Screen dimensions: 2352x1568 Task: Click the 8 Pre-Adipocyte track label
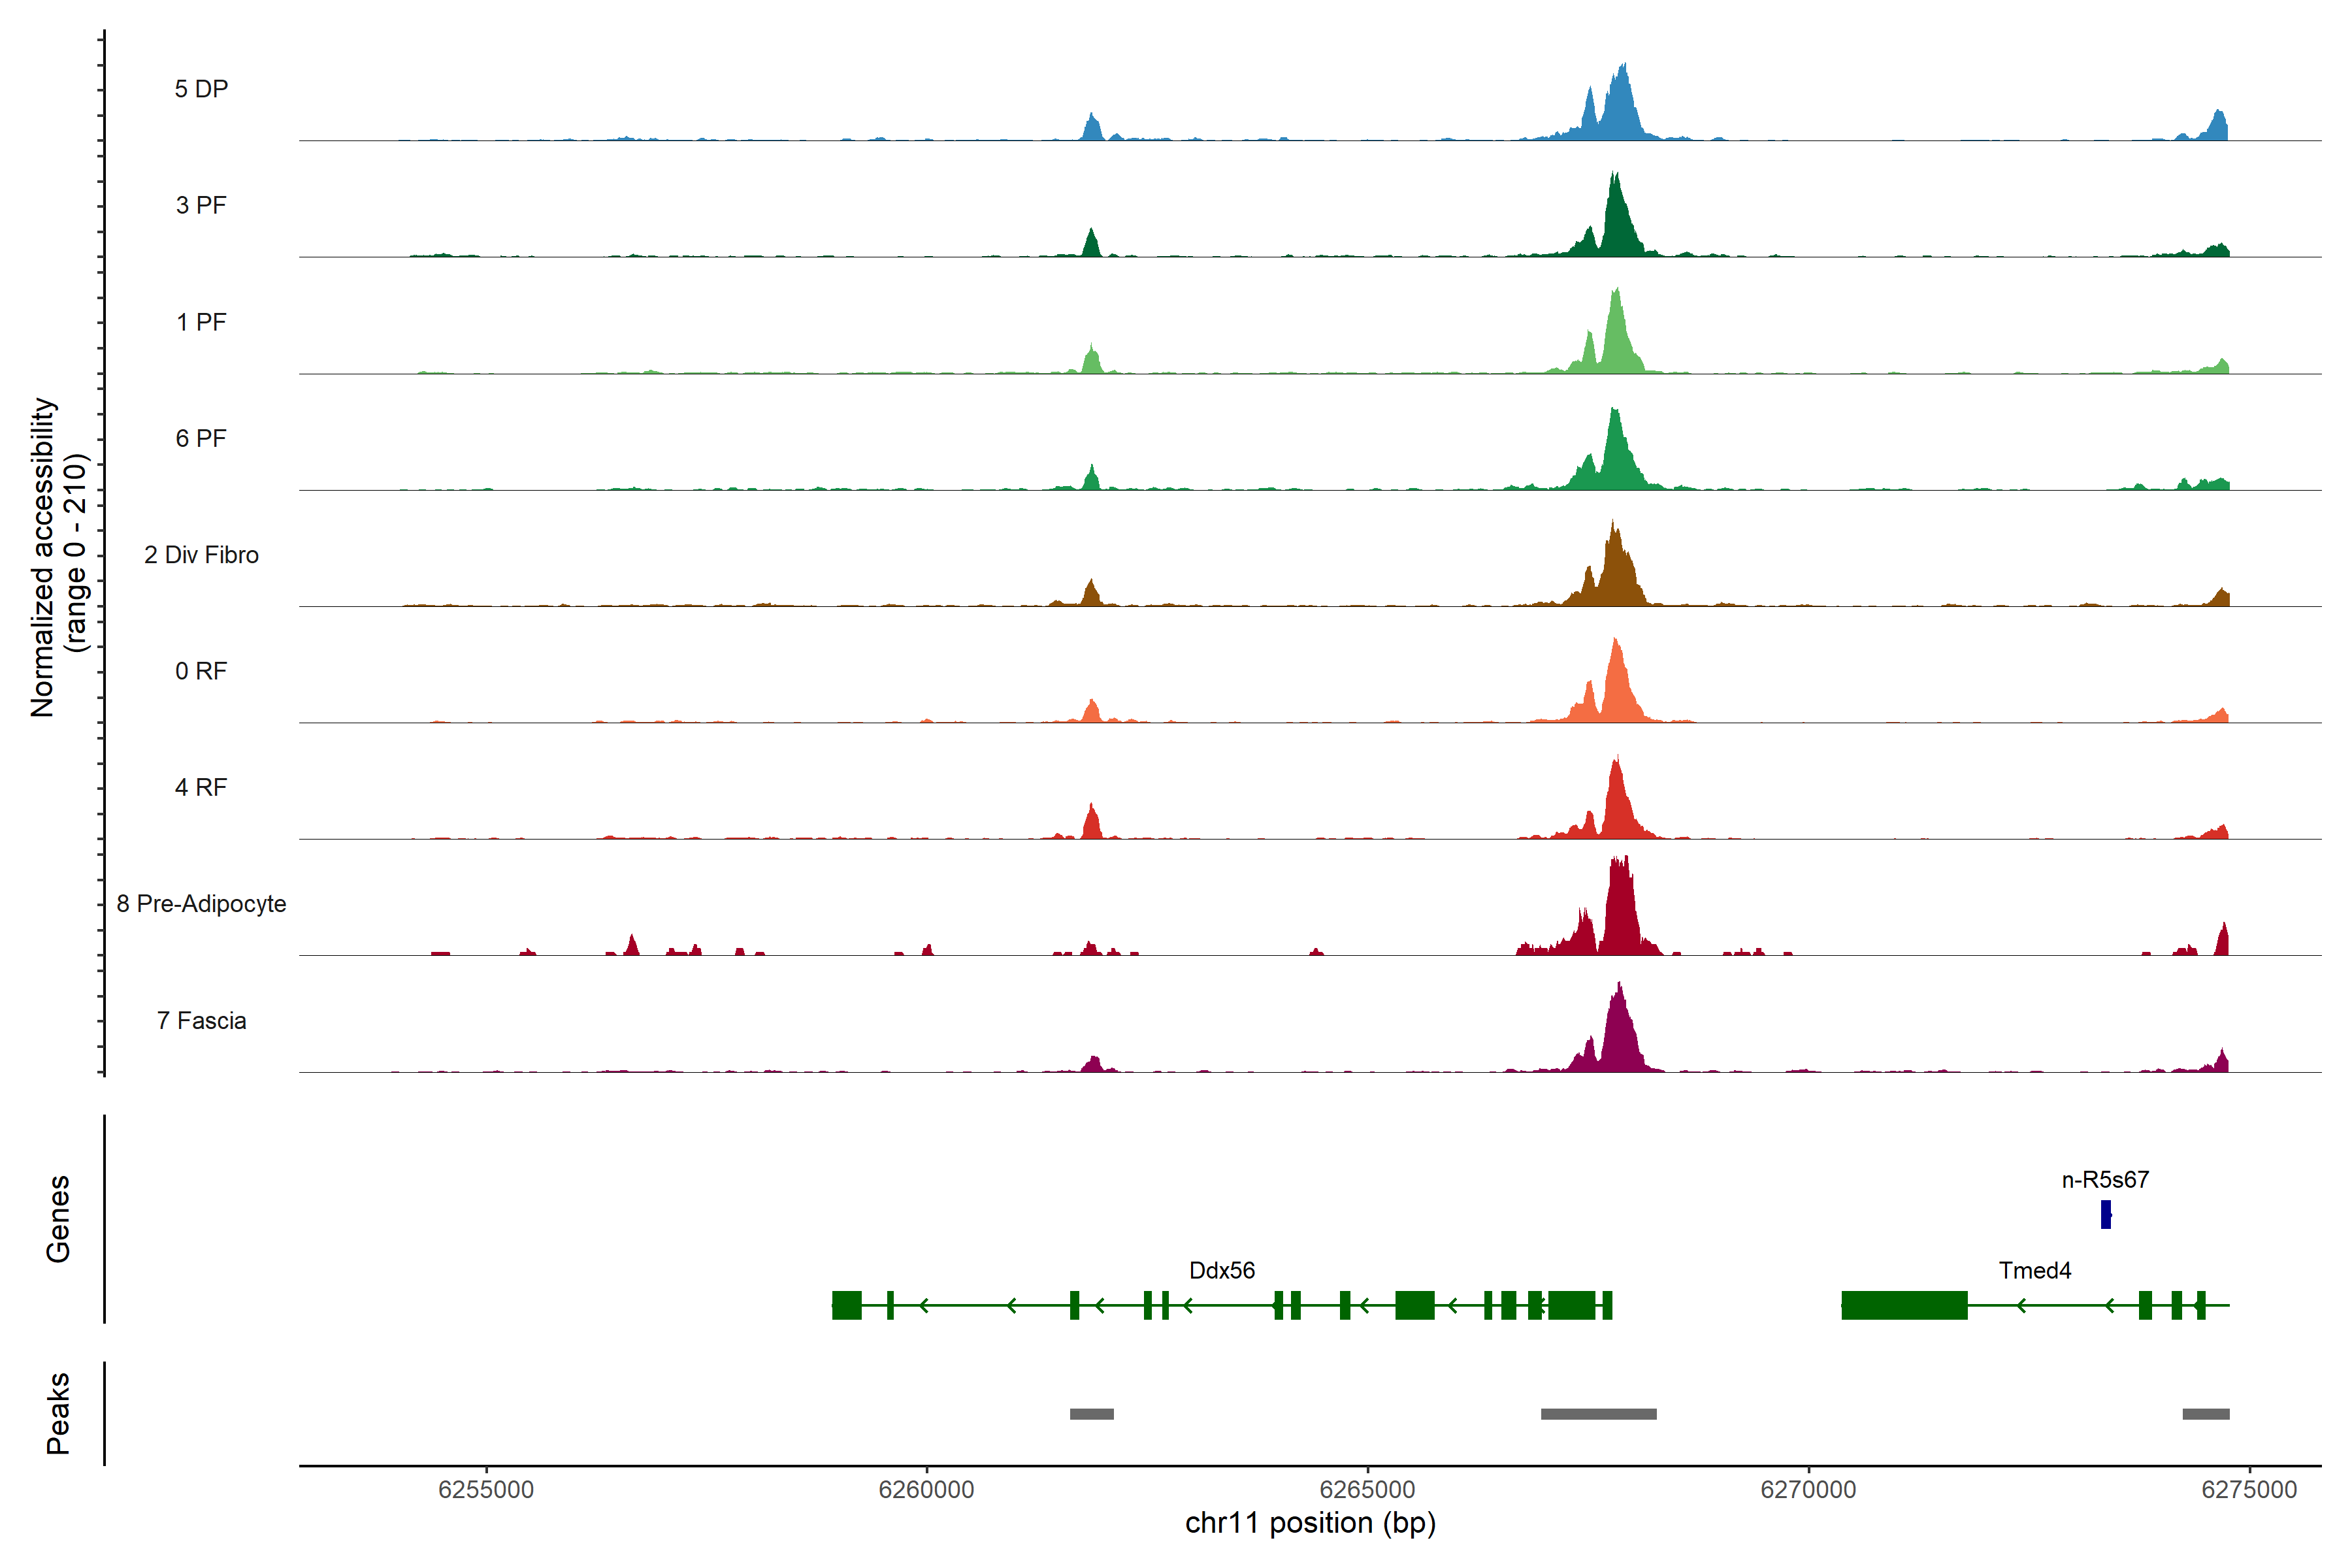click(x=201, y=904)
